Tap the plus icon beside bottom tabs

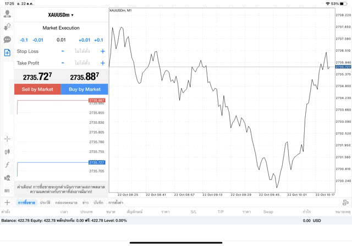click(7, 203)
